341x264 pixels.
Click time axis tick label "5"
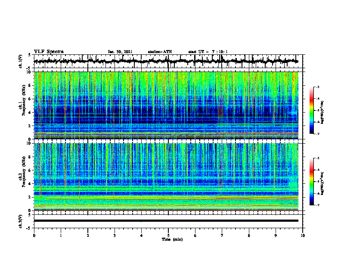pyautogui.click(x=168, y=236)
